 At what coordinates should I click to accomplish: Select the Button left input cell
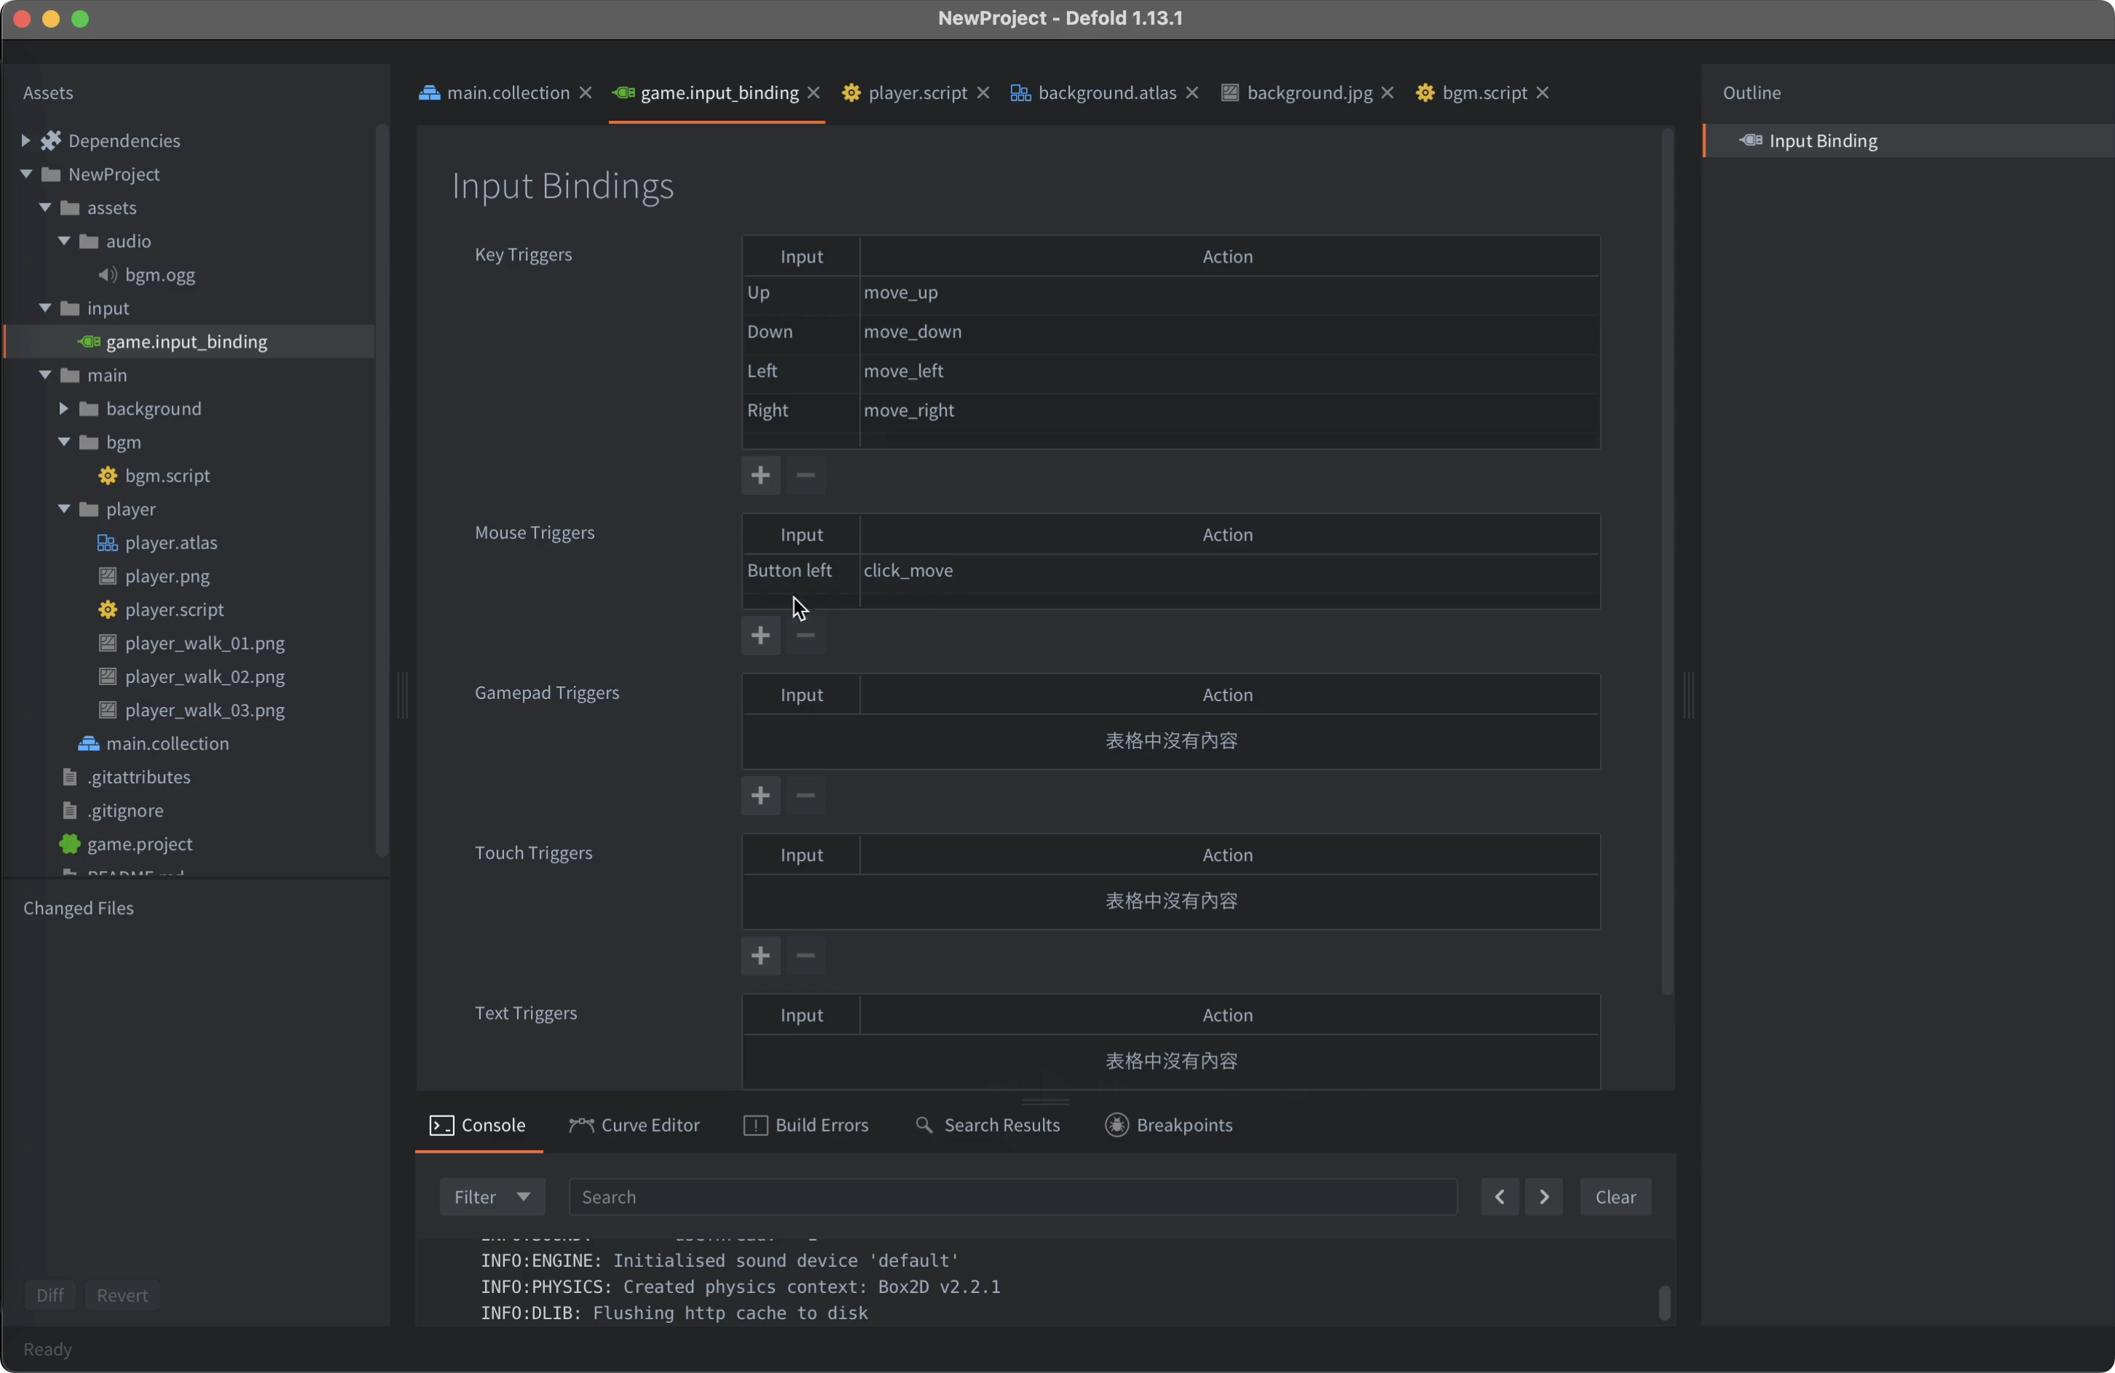[x=801, y=571]
